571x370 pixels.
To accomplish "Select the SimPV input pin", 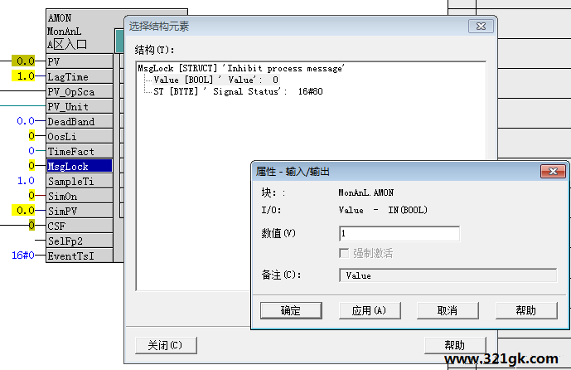I will pyautogui.click(x=80, y=211).
